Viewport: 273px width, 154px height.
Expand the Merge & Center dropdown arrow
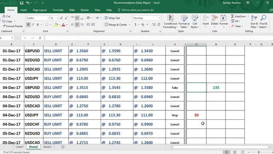click(x=129, y=25)
